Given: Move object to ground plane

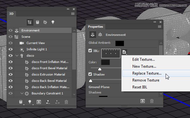Looking at the screenshot, I should (x=48, y=102).
